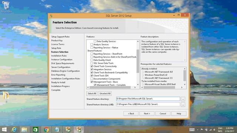Viewport: 237px width, 133px height.
Task: Uncheck Management Tools - Basic
Action: [x=91, y=82]
